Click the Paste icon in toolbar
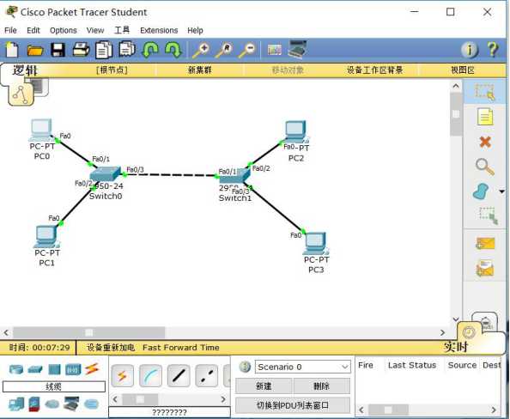The width and height of the screenshot is (510, 419). pyautogui.click(x=127, y=50)
